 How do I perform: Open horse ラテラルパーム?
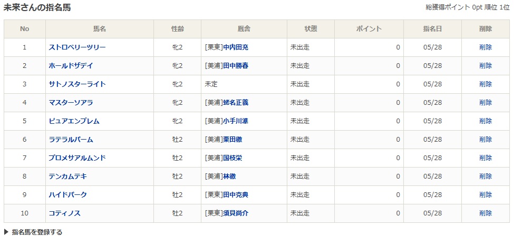[71, 139]
